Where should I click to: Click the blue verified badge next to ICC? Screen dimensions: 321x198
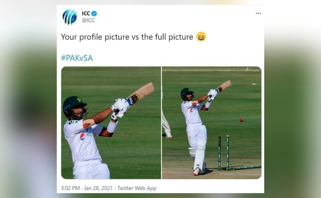pos(94,13)
